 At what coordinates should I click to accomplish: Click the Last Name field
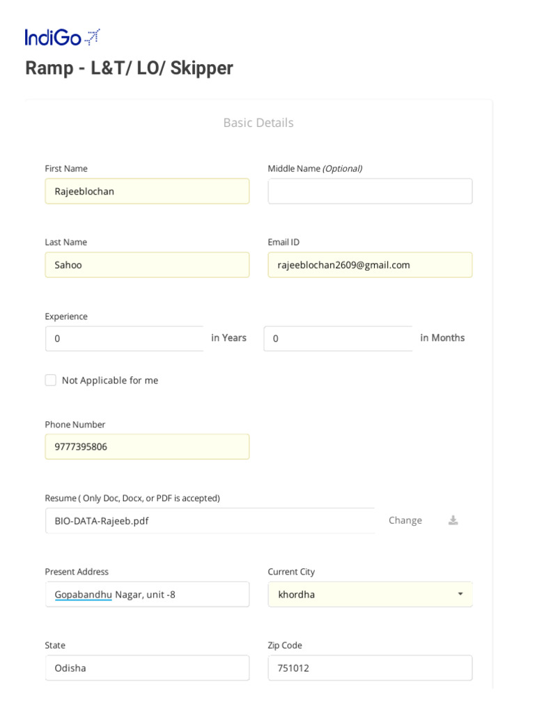(147, 265)
